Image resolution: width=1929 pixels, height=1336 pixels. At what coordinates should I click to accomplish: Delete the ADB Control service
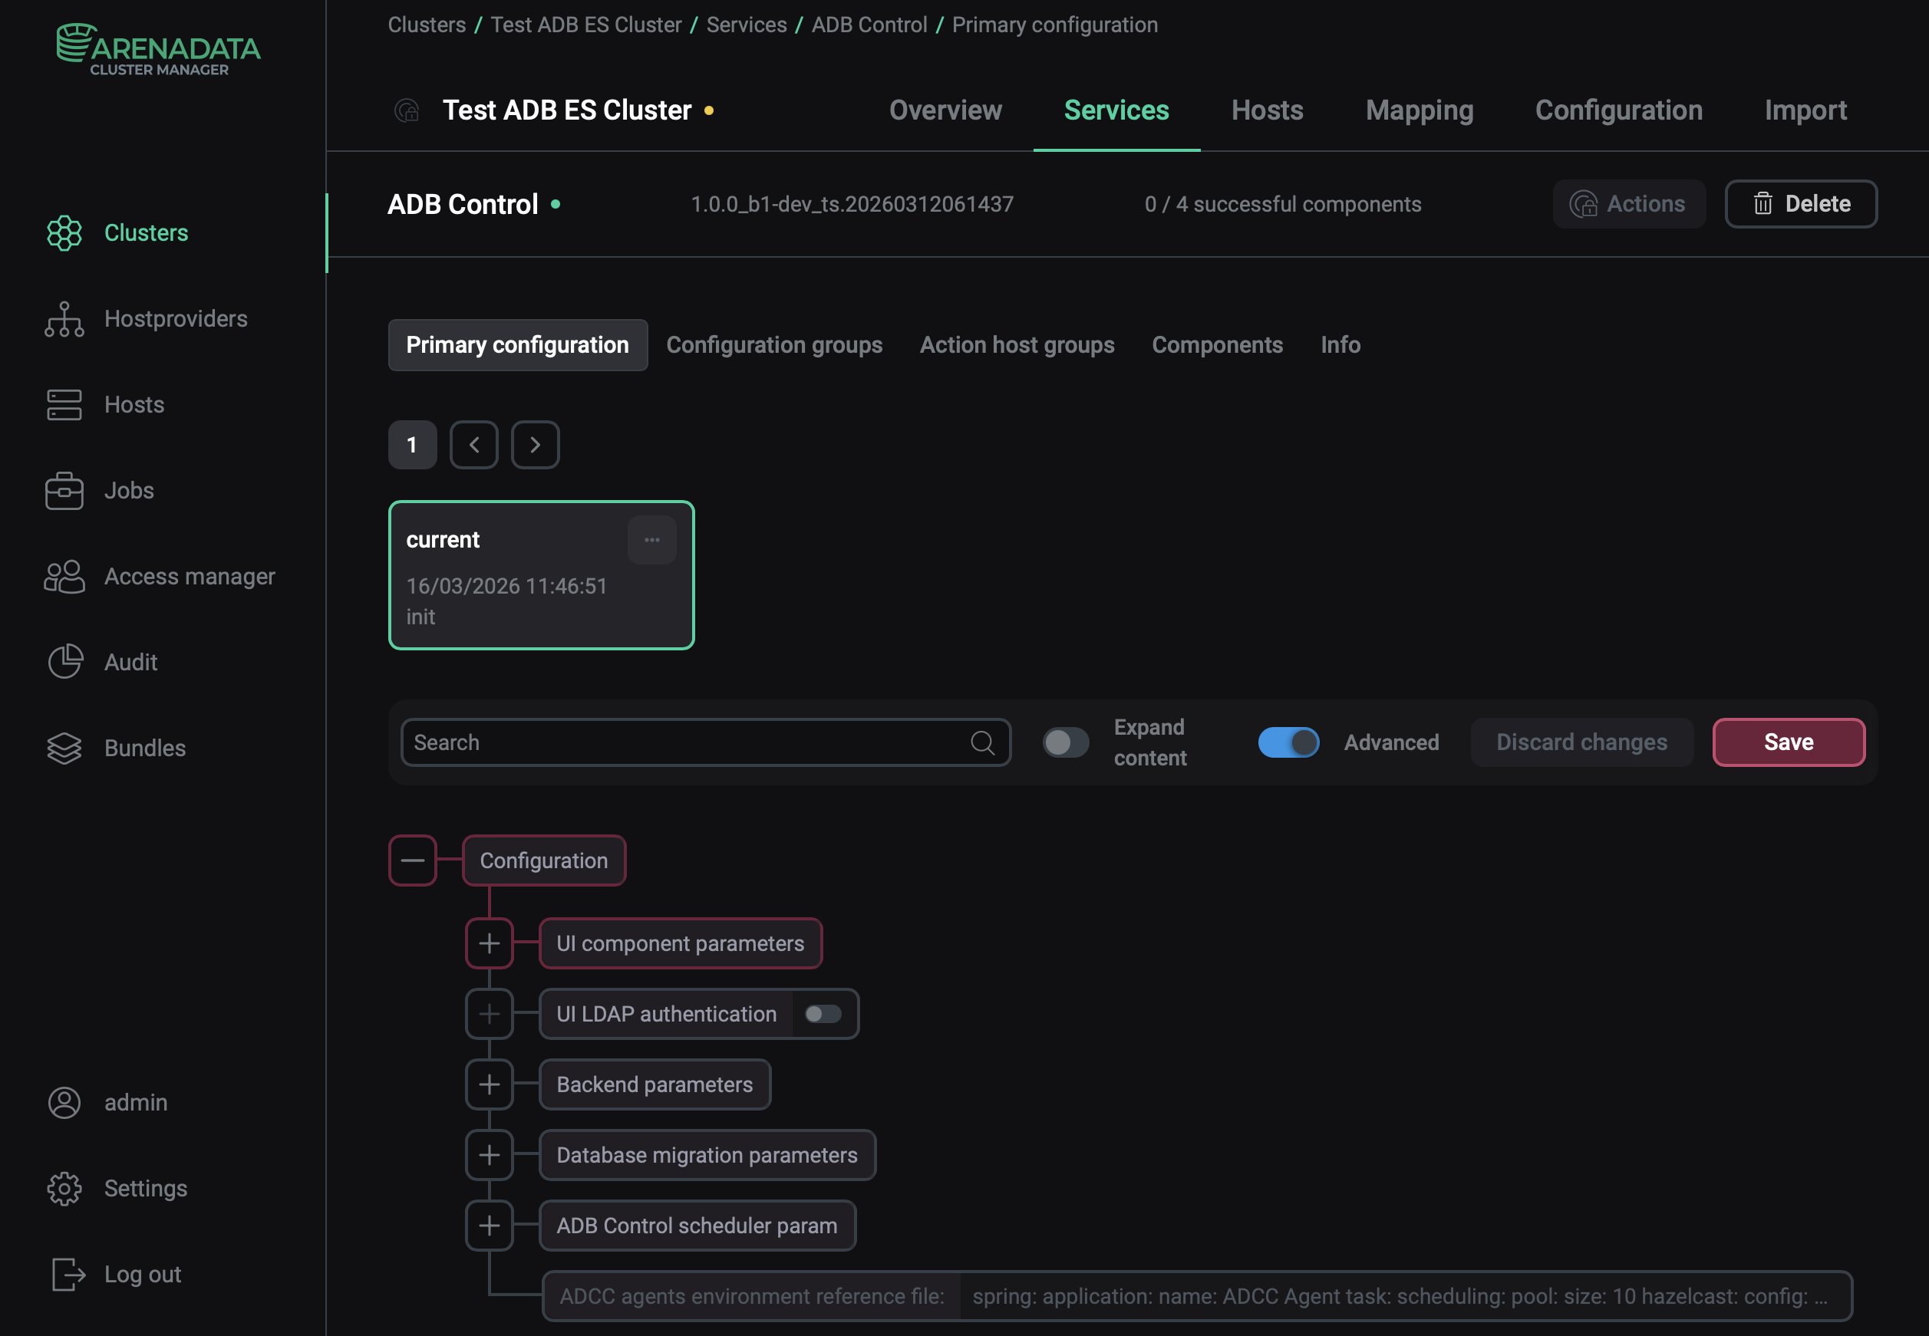1800,203
